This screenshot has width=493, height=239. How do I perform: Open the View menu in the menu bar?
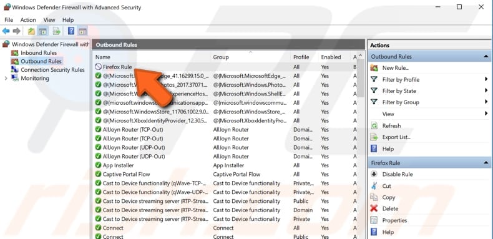click(49, 20)
